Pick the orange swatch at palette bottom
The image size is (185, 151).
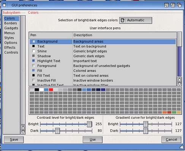click(164, 112)
